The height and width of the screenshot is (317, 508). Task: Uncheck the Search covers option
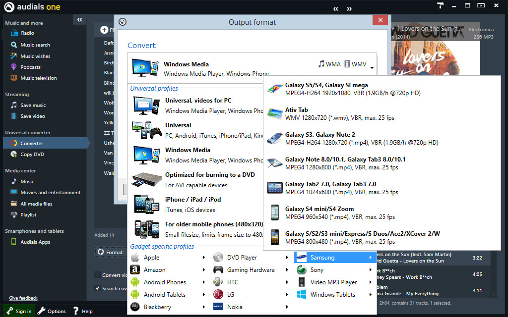point(98,288)
